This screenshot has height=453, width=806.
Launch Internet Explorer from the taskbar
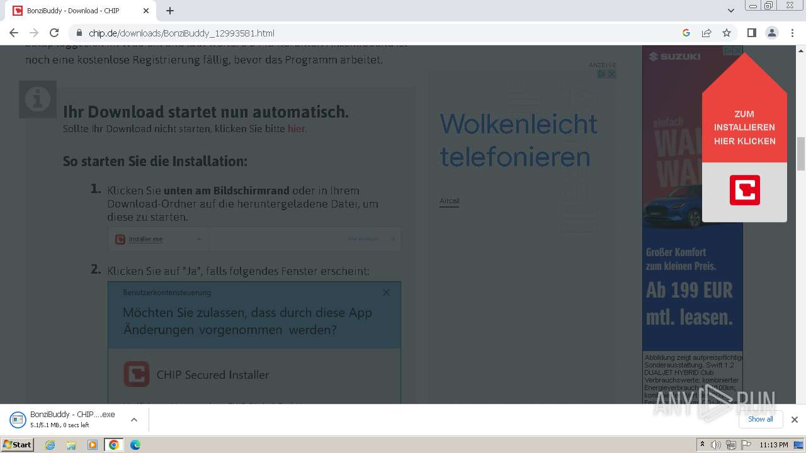point(50,445)
